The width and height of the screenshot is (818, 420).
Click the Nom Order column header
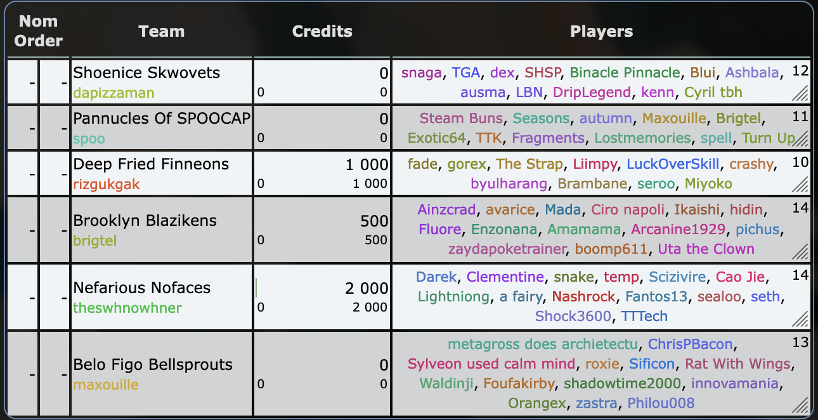pos(39,31)
